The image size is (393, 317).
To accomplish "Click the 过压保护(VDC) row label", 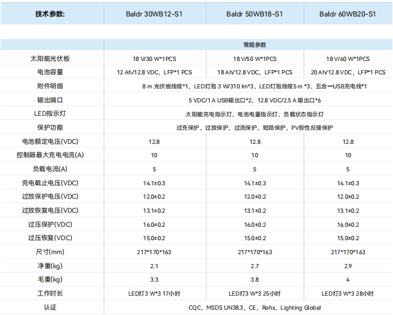I will pyautogui.click(x=50, y=224).
